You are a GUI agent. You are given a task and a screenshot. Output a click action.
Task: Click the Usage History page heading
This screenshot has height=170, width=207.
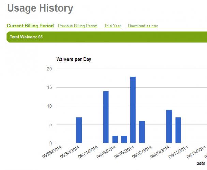click(40, 8)
